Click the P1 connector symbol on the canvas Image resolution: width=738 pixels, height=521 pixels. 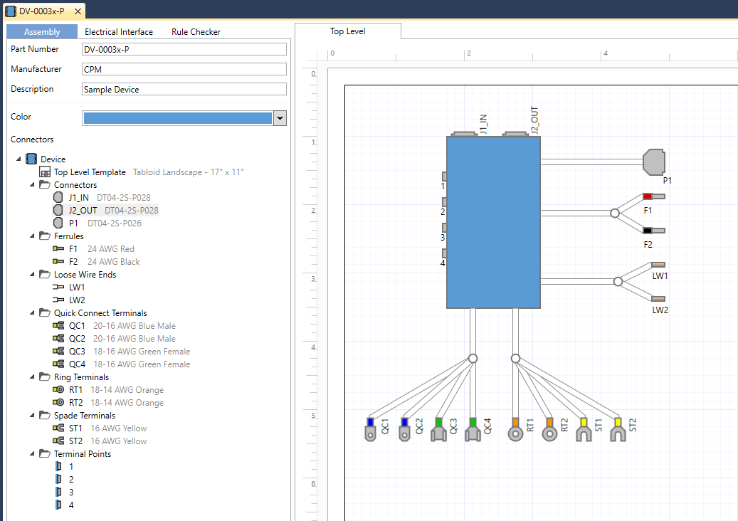[x=653, y=162]
